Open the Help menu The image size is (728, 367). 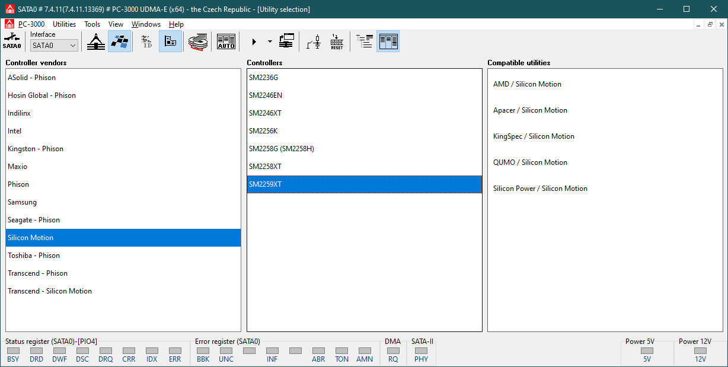tap(176, 24)
